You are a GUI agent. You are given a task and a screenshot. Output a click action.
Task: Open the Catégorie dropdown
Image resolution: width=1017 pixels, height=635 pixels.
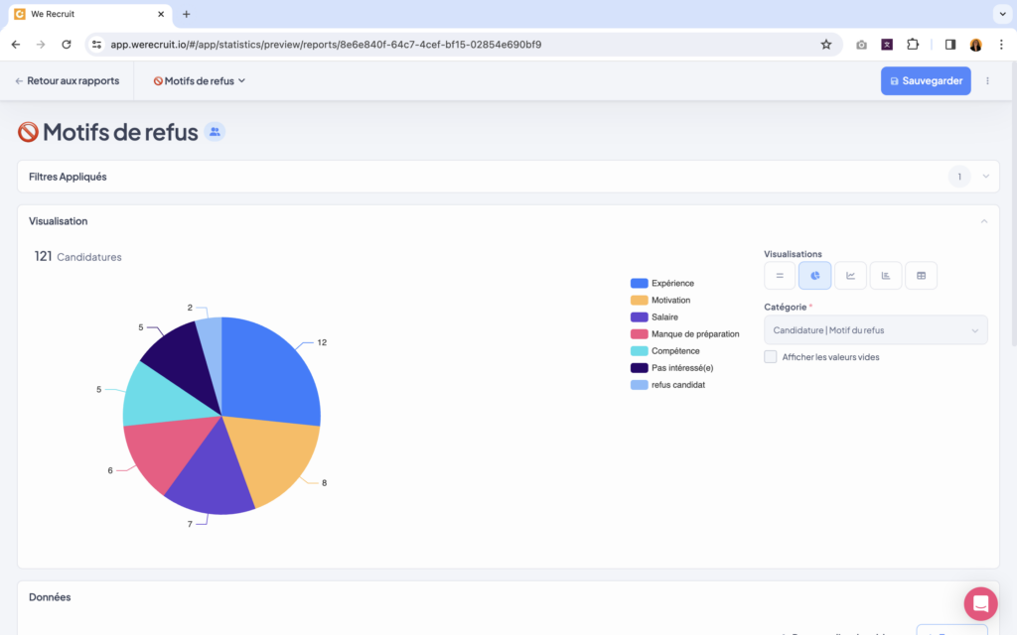875,330
